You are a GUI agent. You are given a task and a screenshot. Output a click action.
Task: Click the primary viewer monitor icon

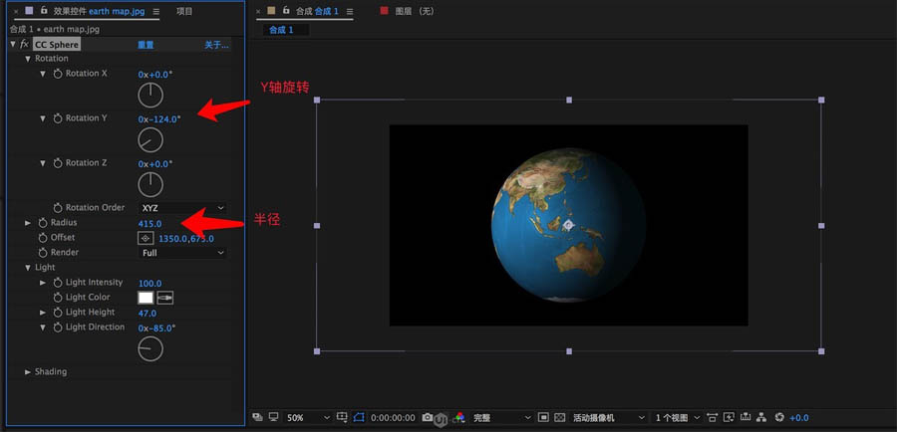(273, 418)
